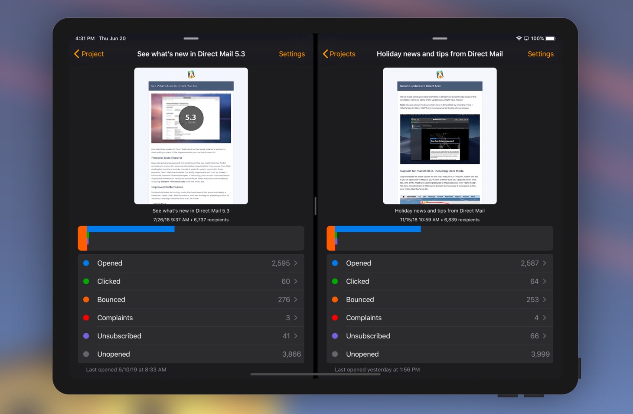Open Settings in the right pane
The height and width of the screenshot is (414, 633).
(x=541, y=54)
